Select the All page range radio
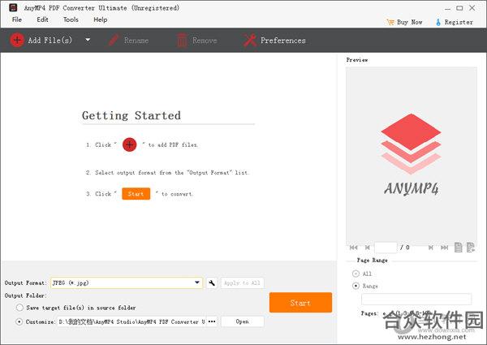487x345 pixels. (356, 274)
